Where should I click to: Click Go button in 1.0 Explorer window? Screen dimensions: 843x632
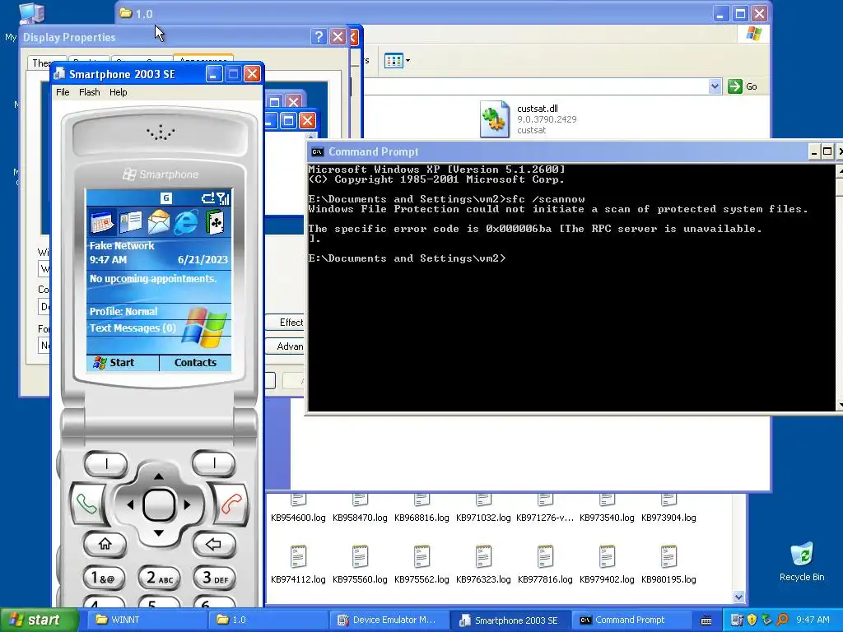pos(743,86)
